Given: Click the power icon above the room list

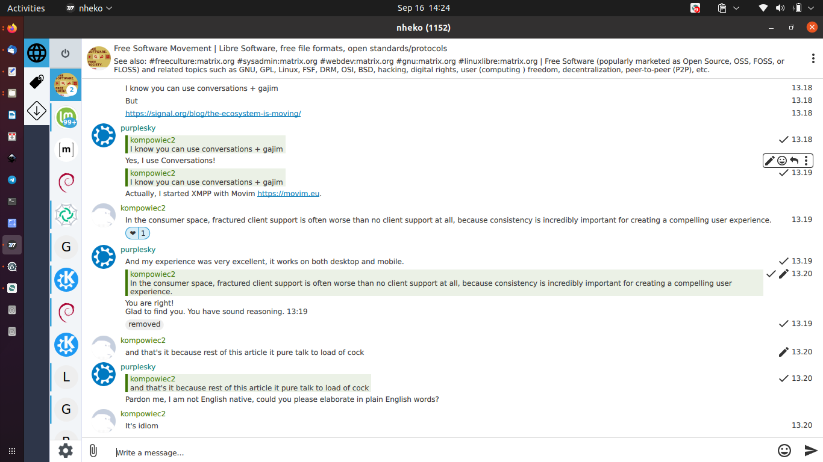Looking at the screenshot, I should point(66,53).
